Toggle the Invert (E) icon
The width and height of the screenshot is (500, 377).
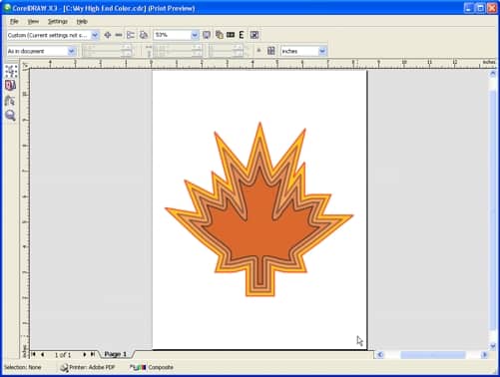(242, 35)
